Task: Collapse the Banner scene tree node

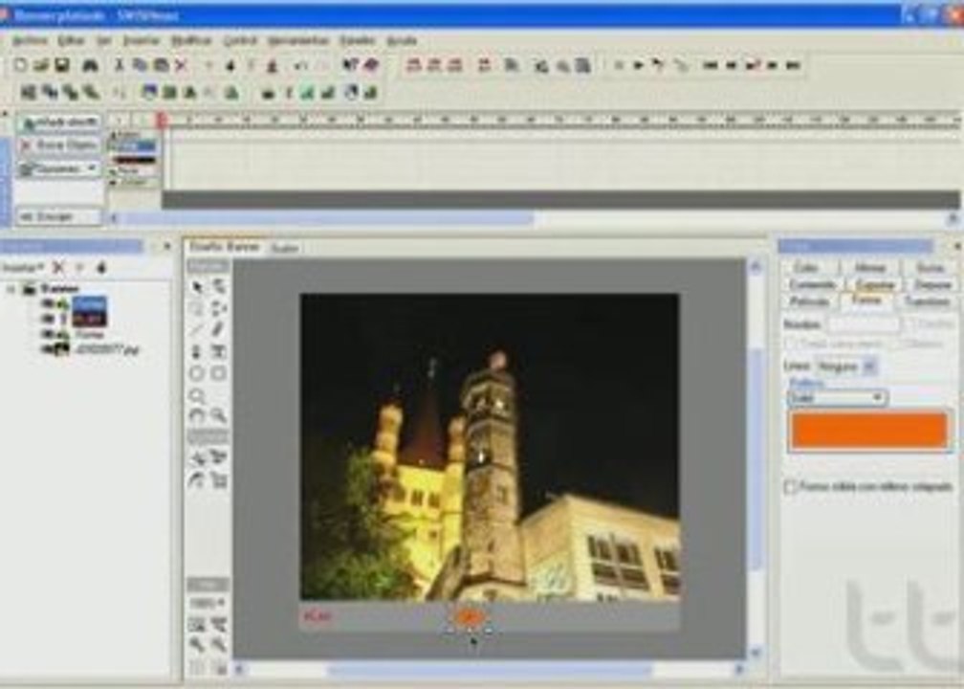Action: [x=11, y=289]
